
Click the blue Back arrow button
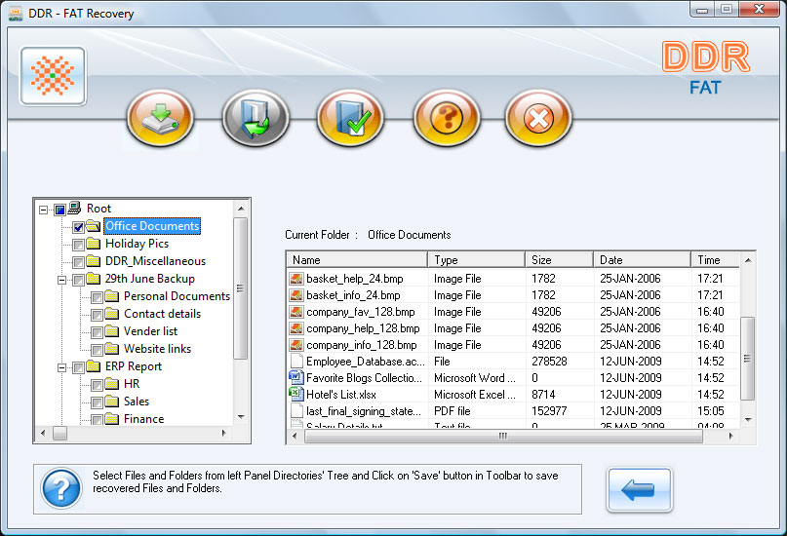tap(639, 489)
